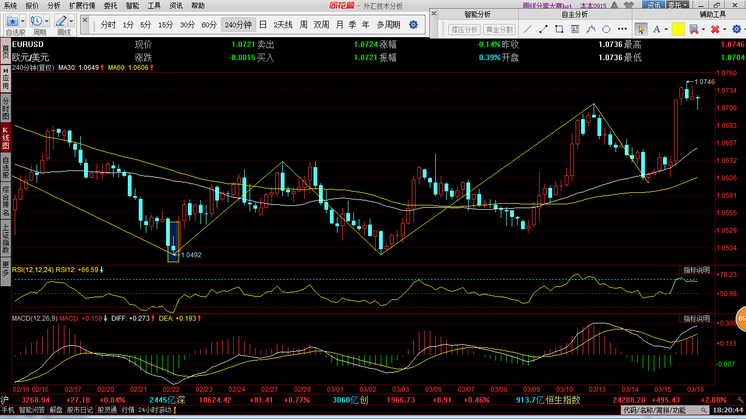The height and width of the screenshot is (419, 746).
Task: Expand the 画线 drawing dropdown arrow
Action: pyautogui.click(x=71, y=21)
